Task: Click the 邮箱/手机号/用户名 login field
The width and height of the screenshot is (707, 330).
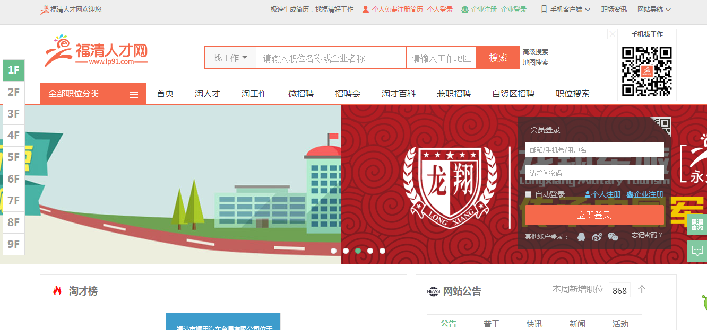Action: [x=594, y=149]
